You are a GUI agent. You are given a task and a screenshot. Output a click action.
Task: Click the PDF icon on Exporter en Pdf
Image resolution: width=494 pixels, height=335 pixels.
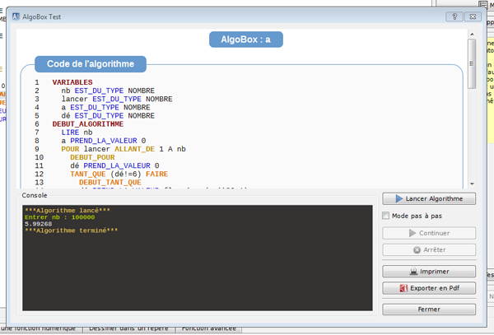tap(403, 288)
